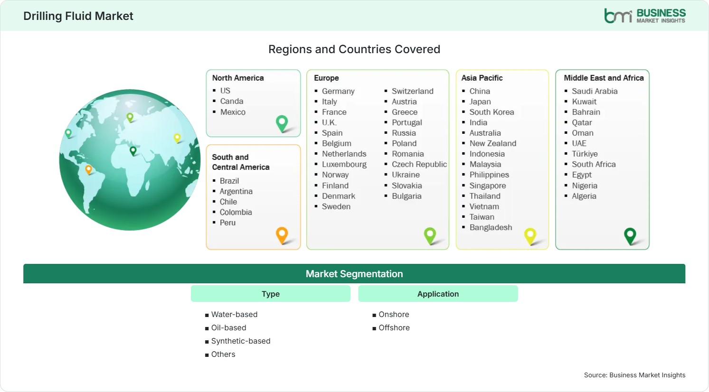Viewport: 709px width, 392px height.
Task: Click 'Oil-based' under Type
Action: tap(228, 327)
